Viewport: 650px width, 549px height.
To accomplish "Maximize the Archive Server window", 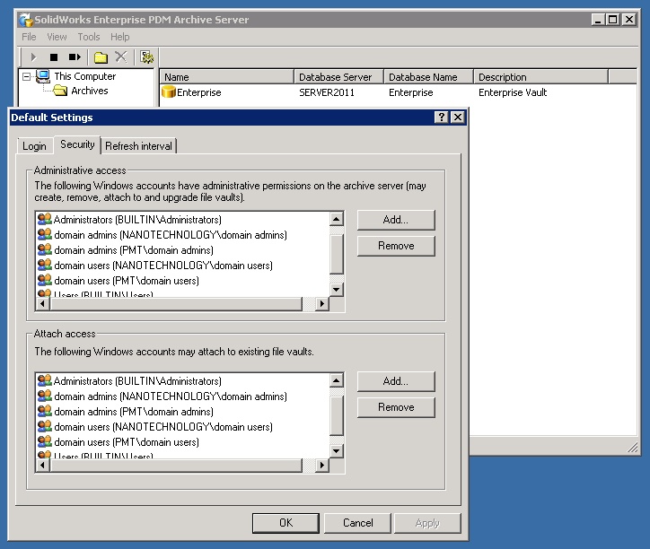I will click(612, 20).
